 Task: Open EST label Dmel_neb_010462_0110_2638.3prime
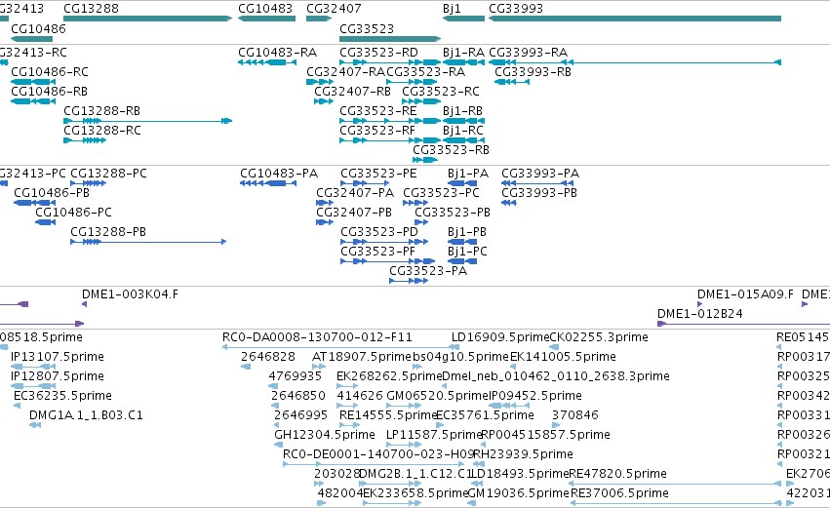[x=555, y=376]
